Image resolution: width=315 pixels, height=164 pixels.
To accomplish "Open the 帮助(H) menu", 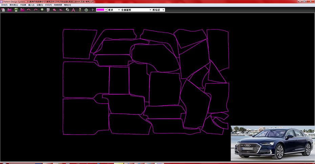I will coord(67,5).
